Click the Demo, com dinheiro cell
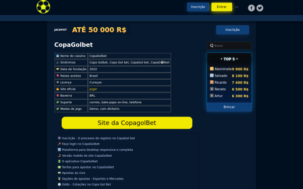Image resolution: width=303 pixels, height=189 pixels. pos(129,109)
